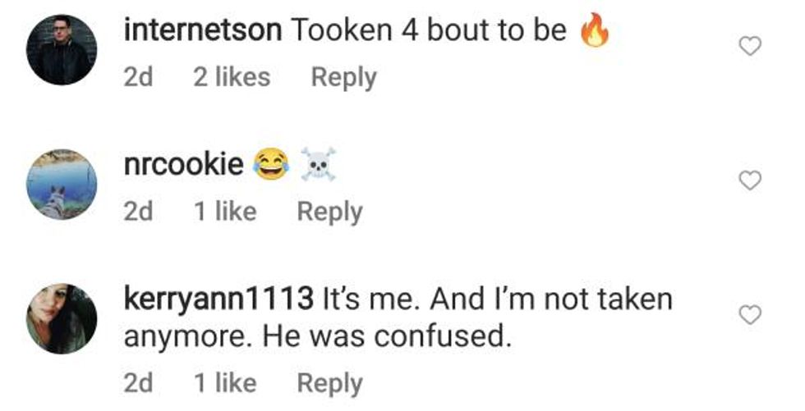Image resolution: width=805 pixels, height=411 pixels.
Task: Visit kerryann1113's profile from username
Action: pos(218,299)
